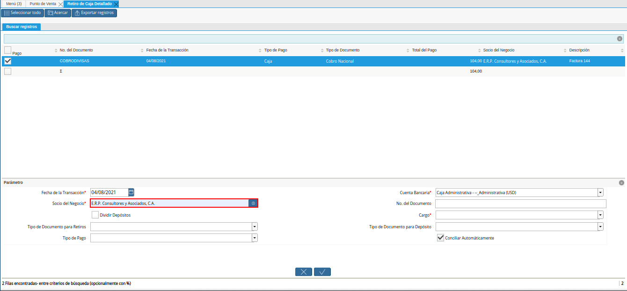Collapse the Parámetro panel with its round icon

click(621, 183)
